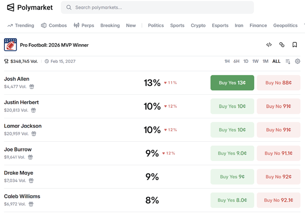The image size is (305, 214).
Task: Open the Trending tab
Action: point(21,26)
